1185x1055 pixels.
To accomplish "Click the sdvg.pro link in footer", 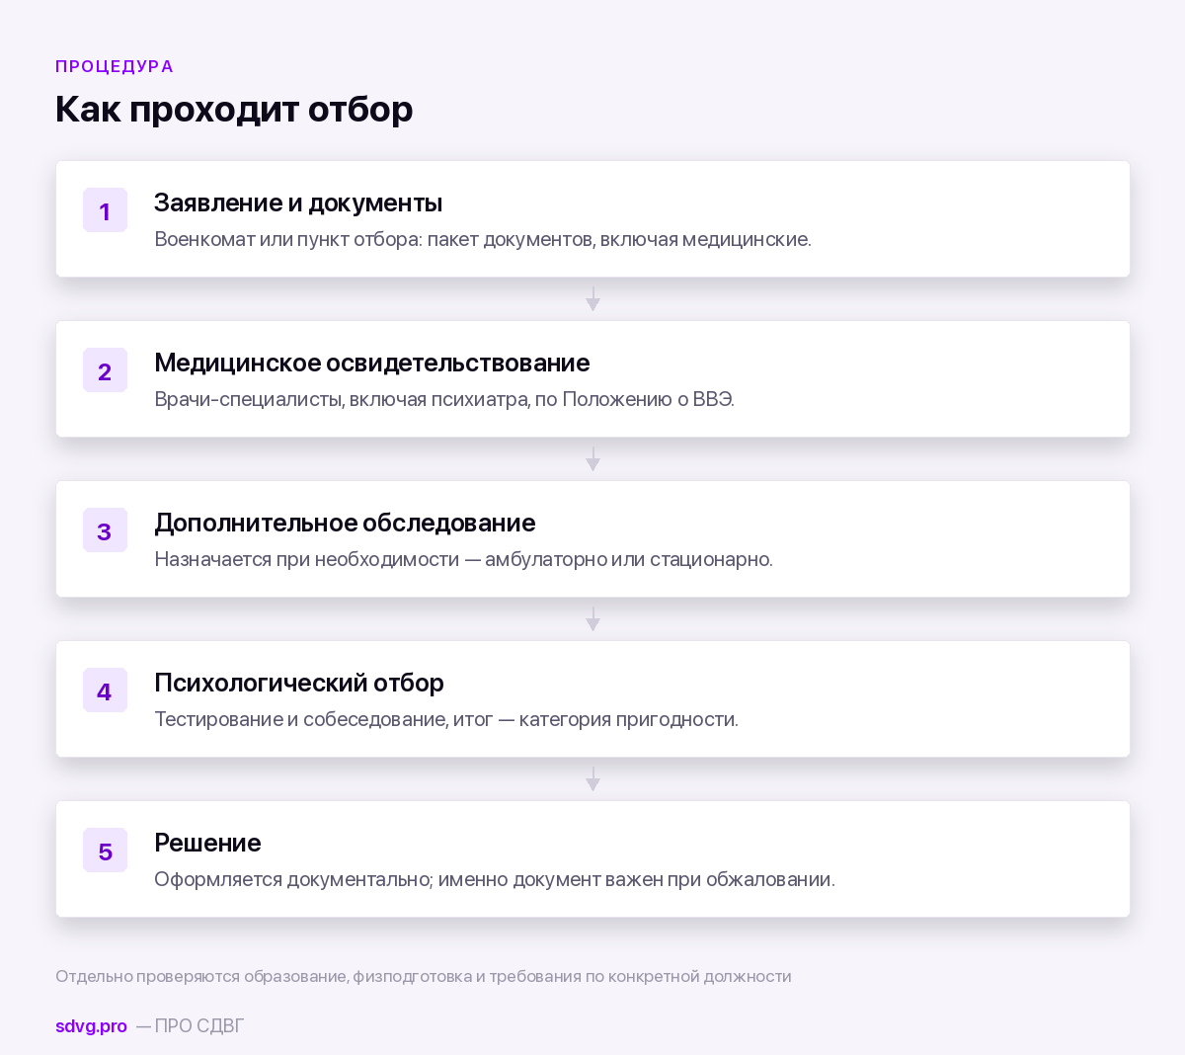I will pyautogui.click(x=91, y=1025).
